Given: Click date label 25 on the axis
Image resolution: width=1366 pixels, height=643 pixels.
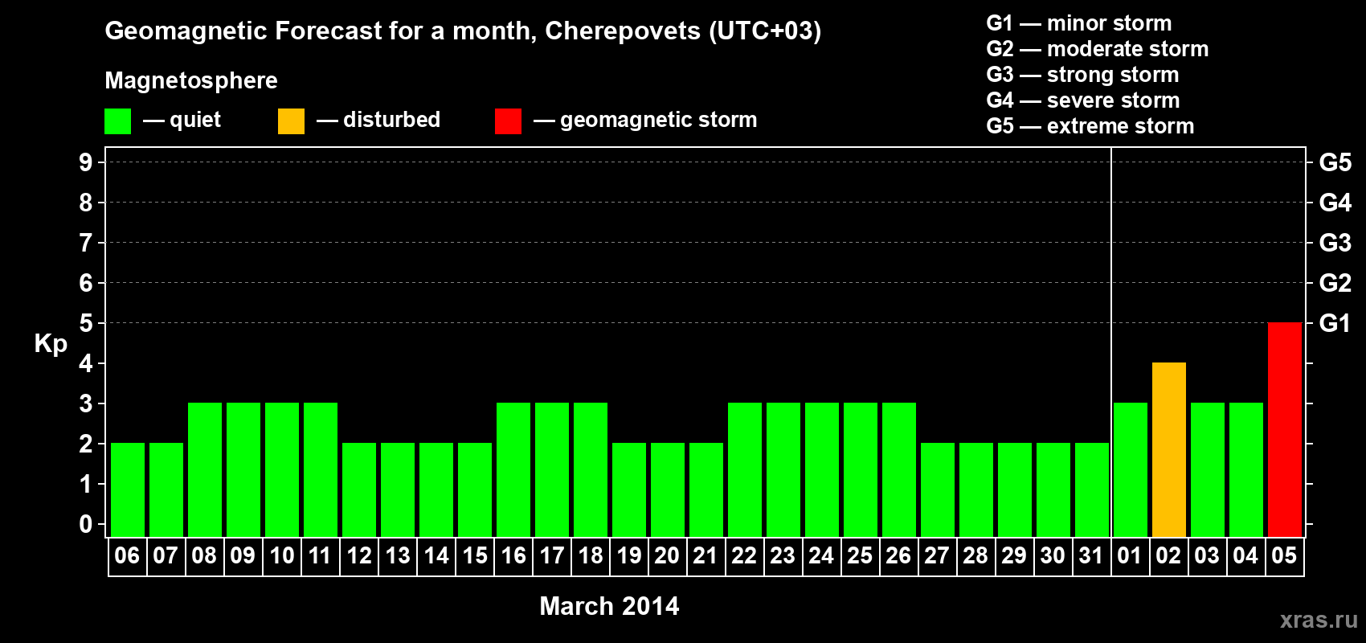Looking at the screenshot, I should click(x=860, y=555).
